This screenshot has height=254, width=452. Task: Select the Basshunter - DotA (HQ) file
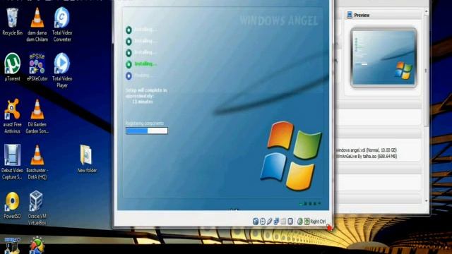pyautogui.click(x=37, y=162)
